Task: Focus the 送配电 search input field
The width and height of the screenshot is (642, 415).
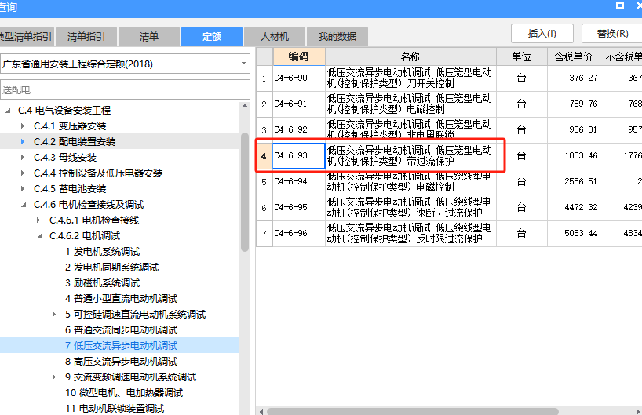Action: point(125,89)
